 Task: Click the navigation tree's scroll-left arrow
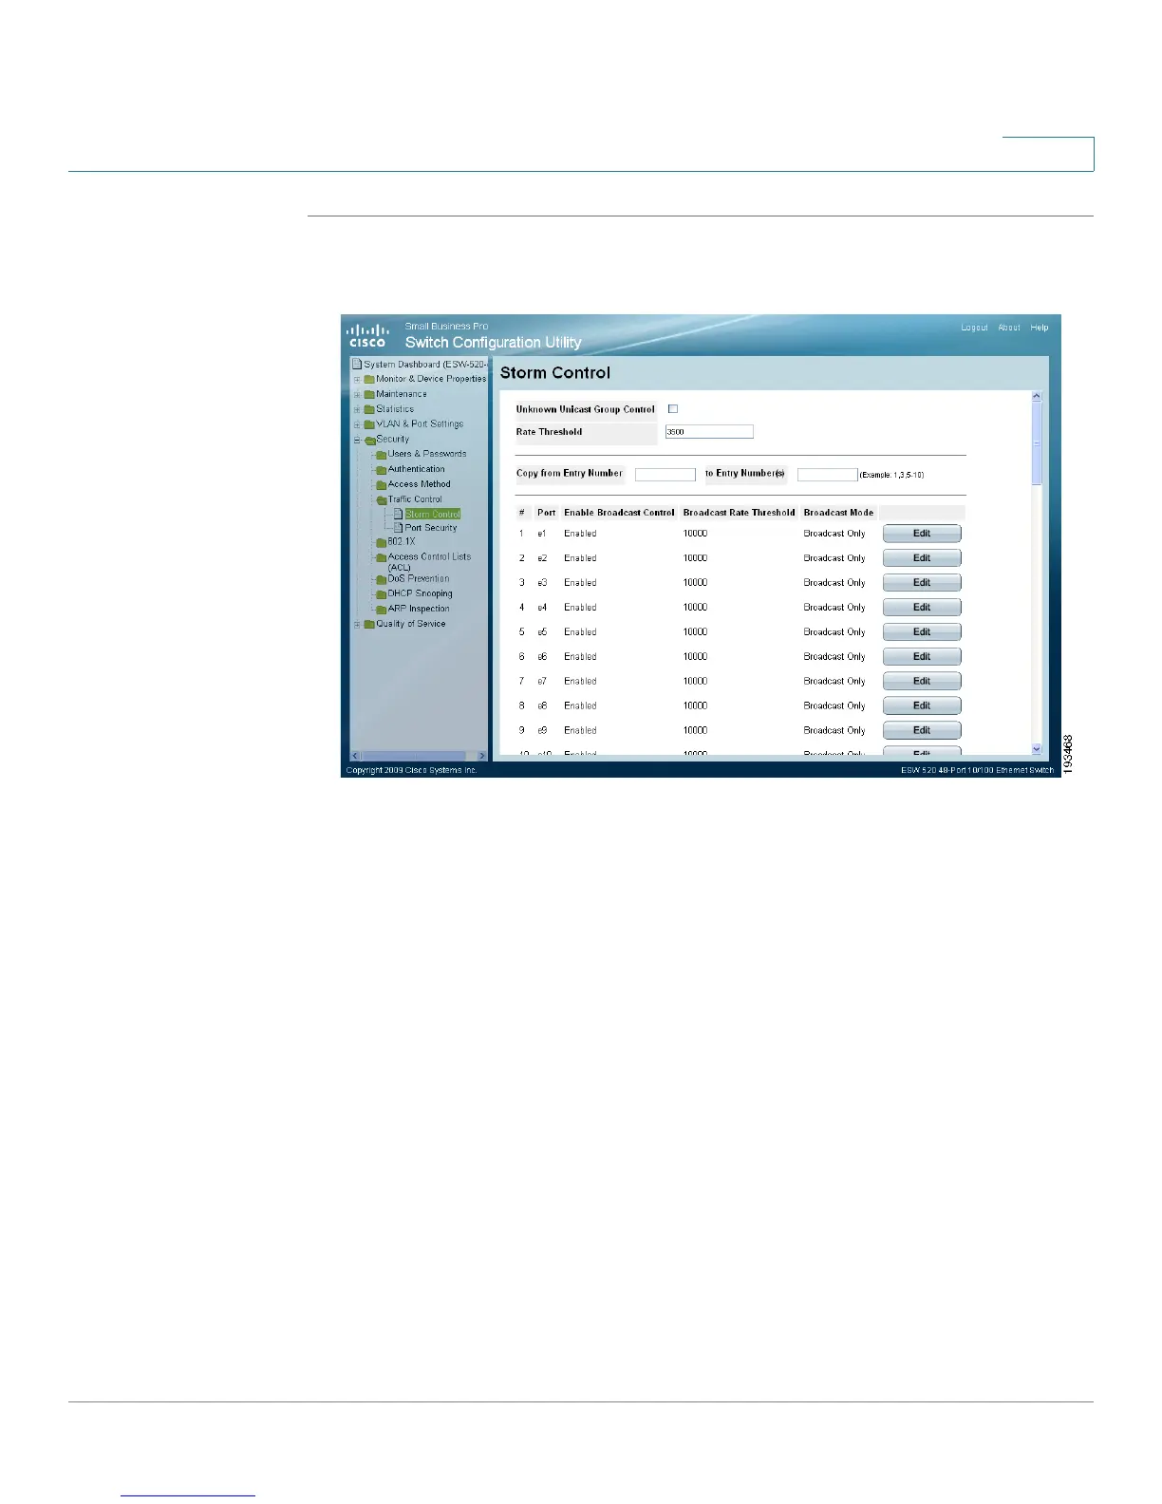[355, 756]
